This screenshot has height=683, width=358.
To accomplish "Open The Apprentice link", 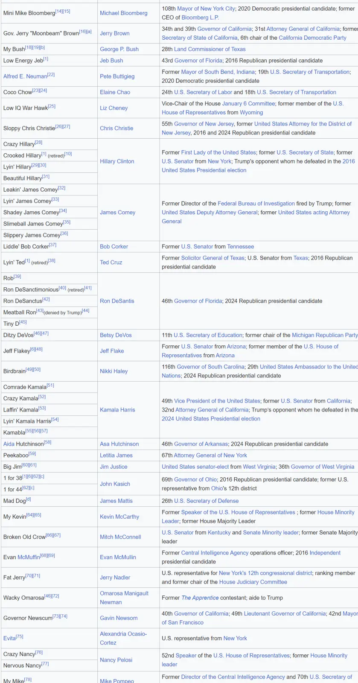I will tap(200, 598).
